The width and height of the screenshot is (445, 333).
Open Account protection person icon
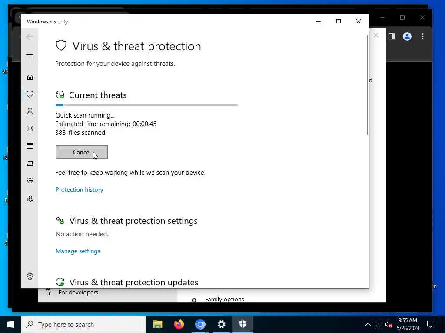tap(30, 111)
